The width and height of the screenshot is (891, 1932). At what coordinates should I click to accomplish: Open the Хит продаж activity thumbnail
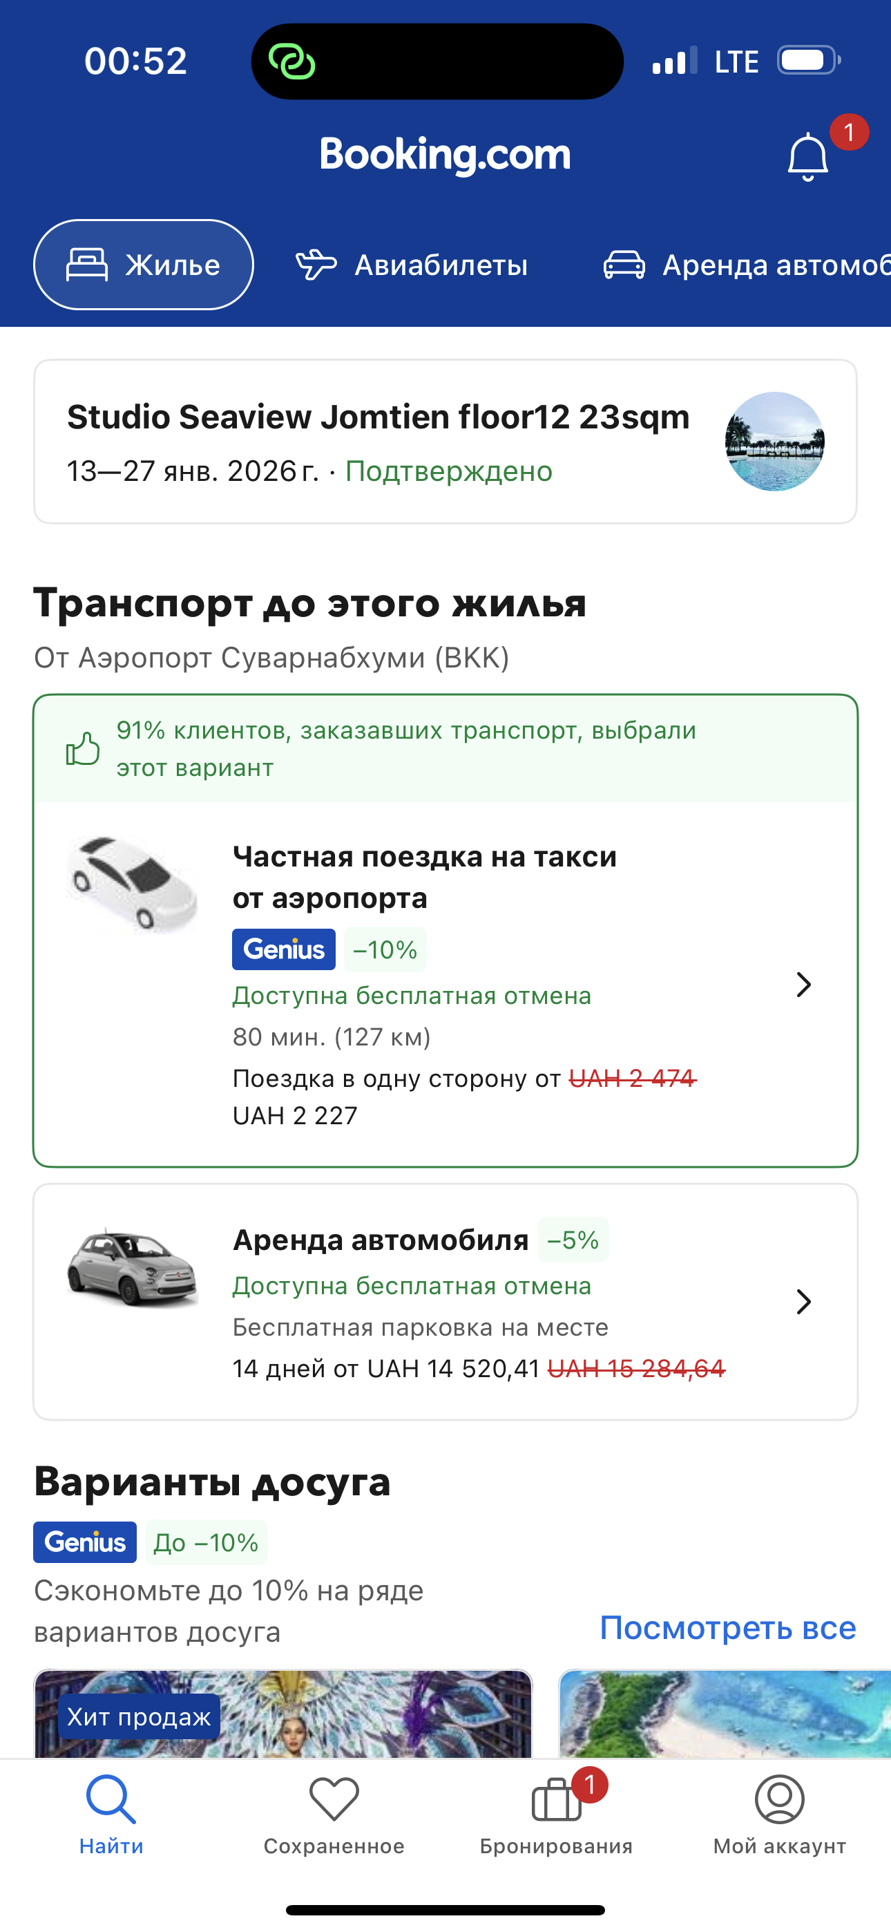[282, 1714]
